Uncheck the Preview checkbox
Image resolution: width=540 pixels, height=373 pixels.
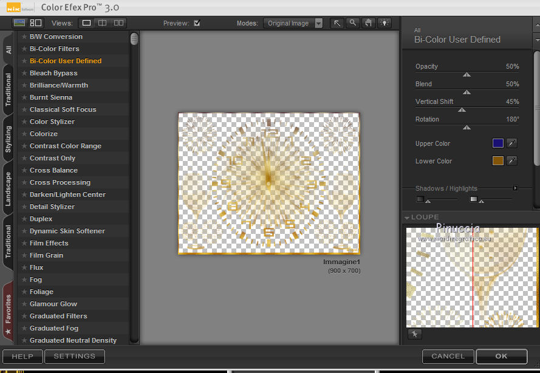(x=197, y=23)
